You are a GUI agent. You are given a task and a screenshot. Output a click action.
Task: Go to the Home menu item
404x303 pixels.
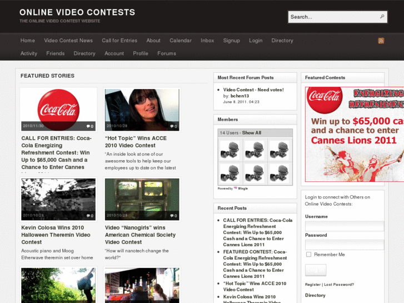tap(28, 41)
